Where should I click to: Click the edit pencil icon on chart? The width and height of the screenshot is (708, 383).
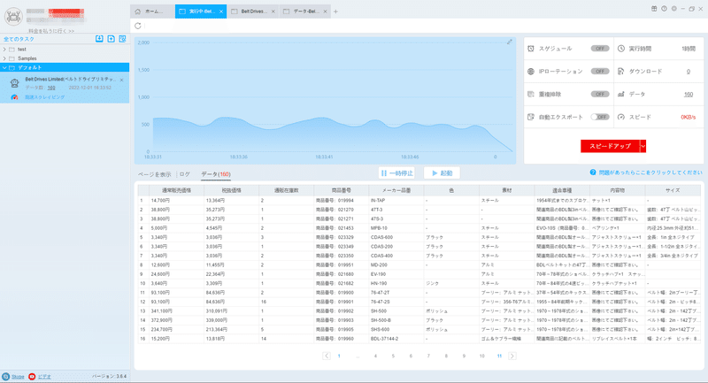[510, 42]
